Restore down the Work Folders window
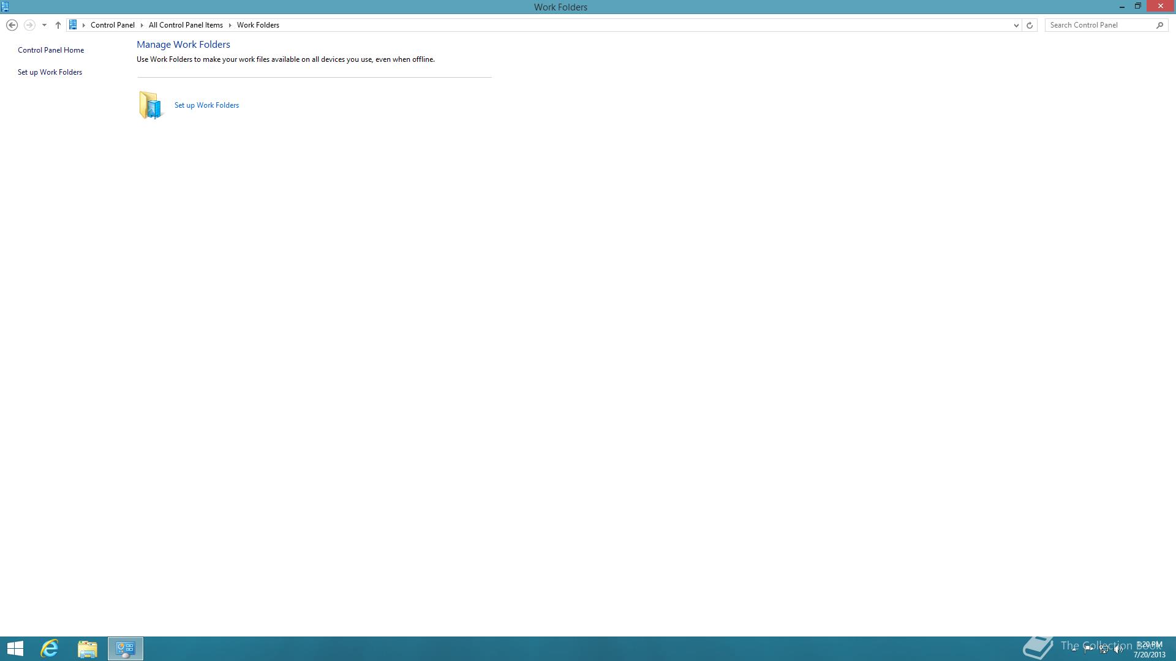This screenshot has width=1176, height=661. (1138, 6)
